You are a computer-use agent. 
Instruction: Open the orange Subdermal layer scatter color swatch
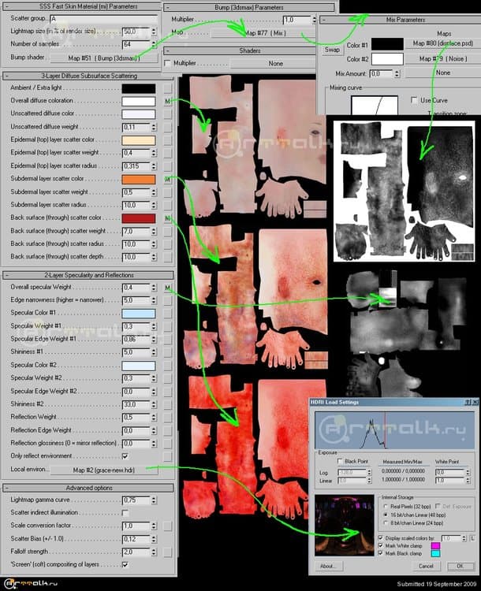click(138, 180)
